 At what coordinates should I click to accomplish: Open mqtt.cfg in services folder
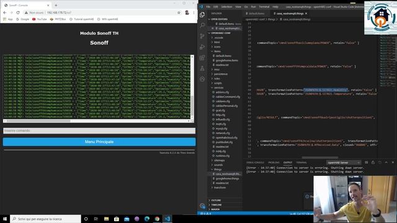(221, 124)
